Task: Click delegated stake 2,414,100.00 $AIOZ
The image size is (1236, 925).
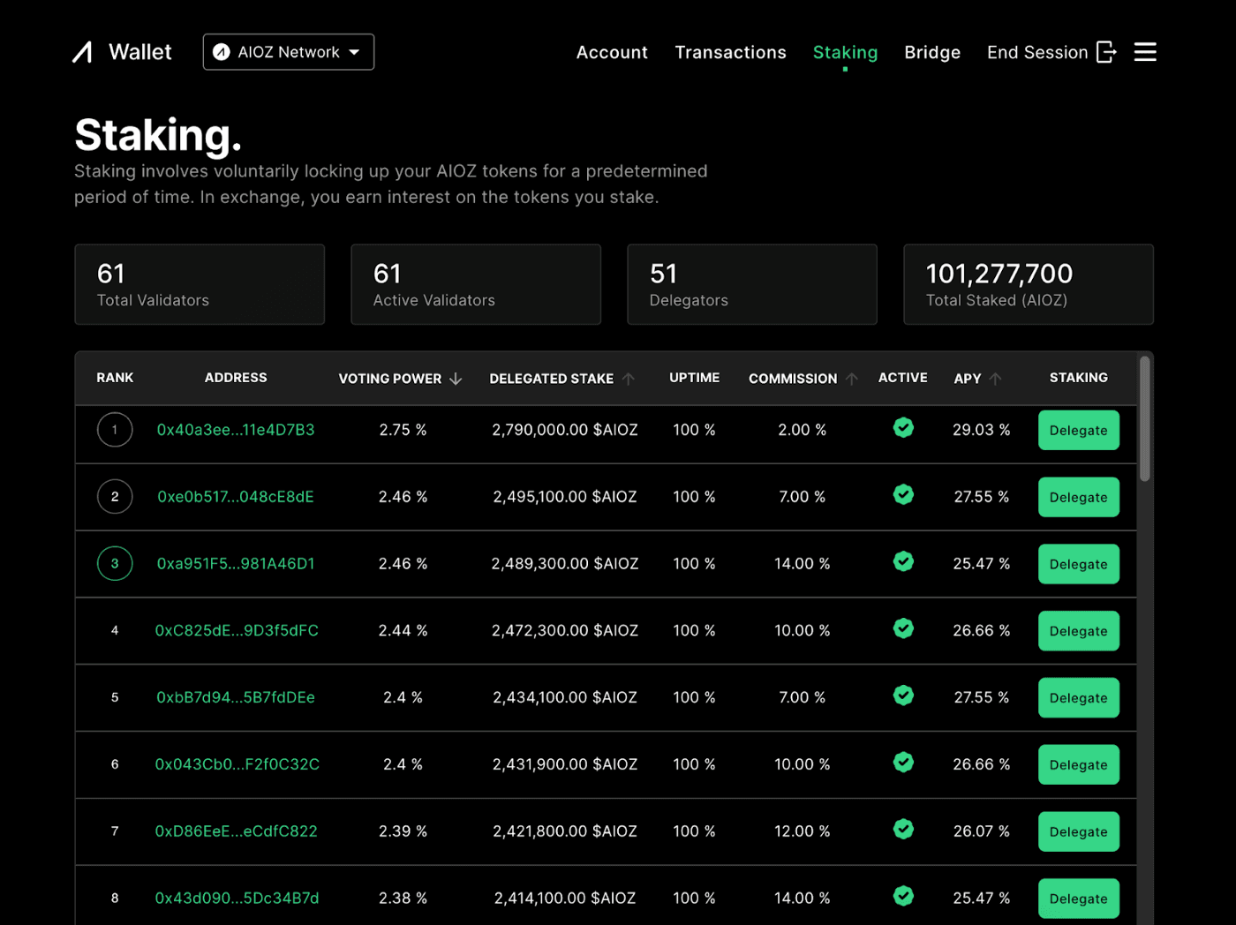Action: click(565, 898)
